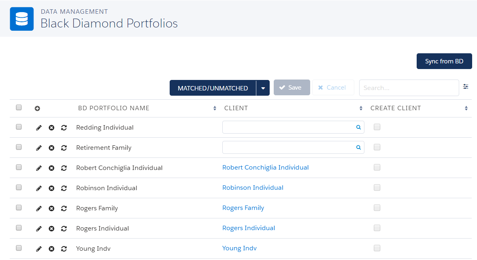
Task: Enable Create Client for Robinson Individual
Action: point(377,187)
